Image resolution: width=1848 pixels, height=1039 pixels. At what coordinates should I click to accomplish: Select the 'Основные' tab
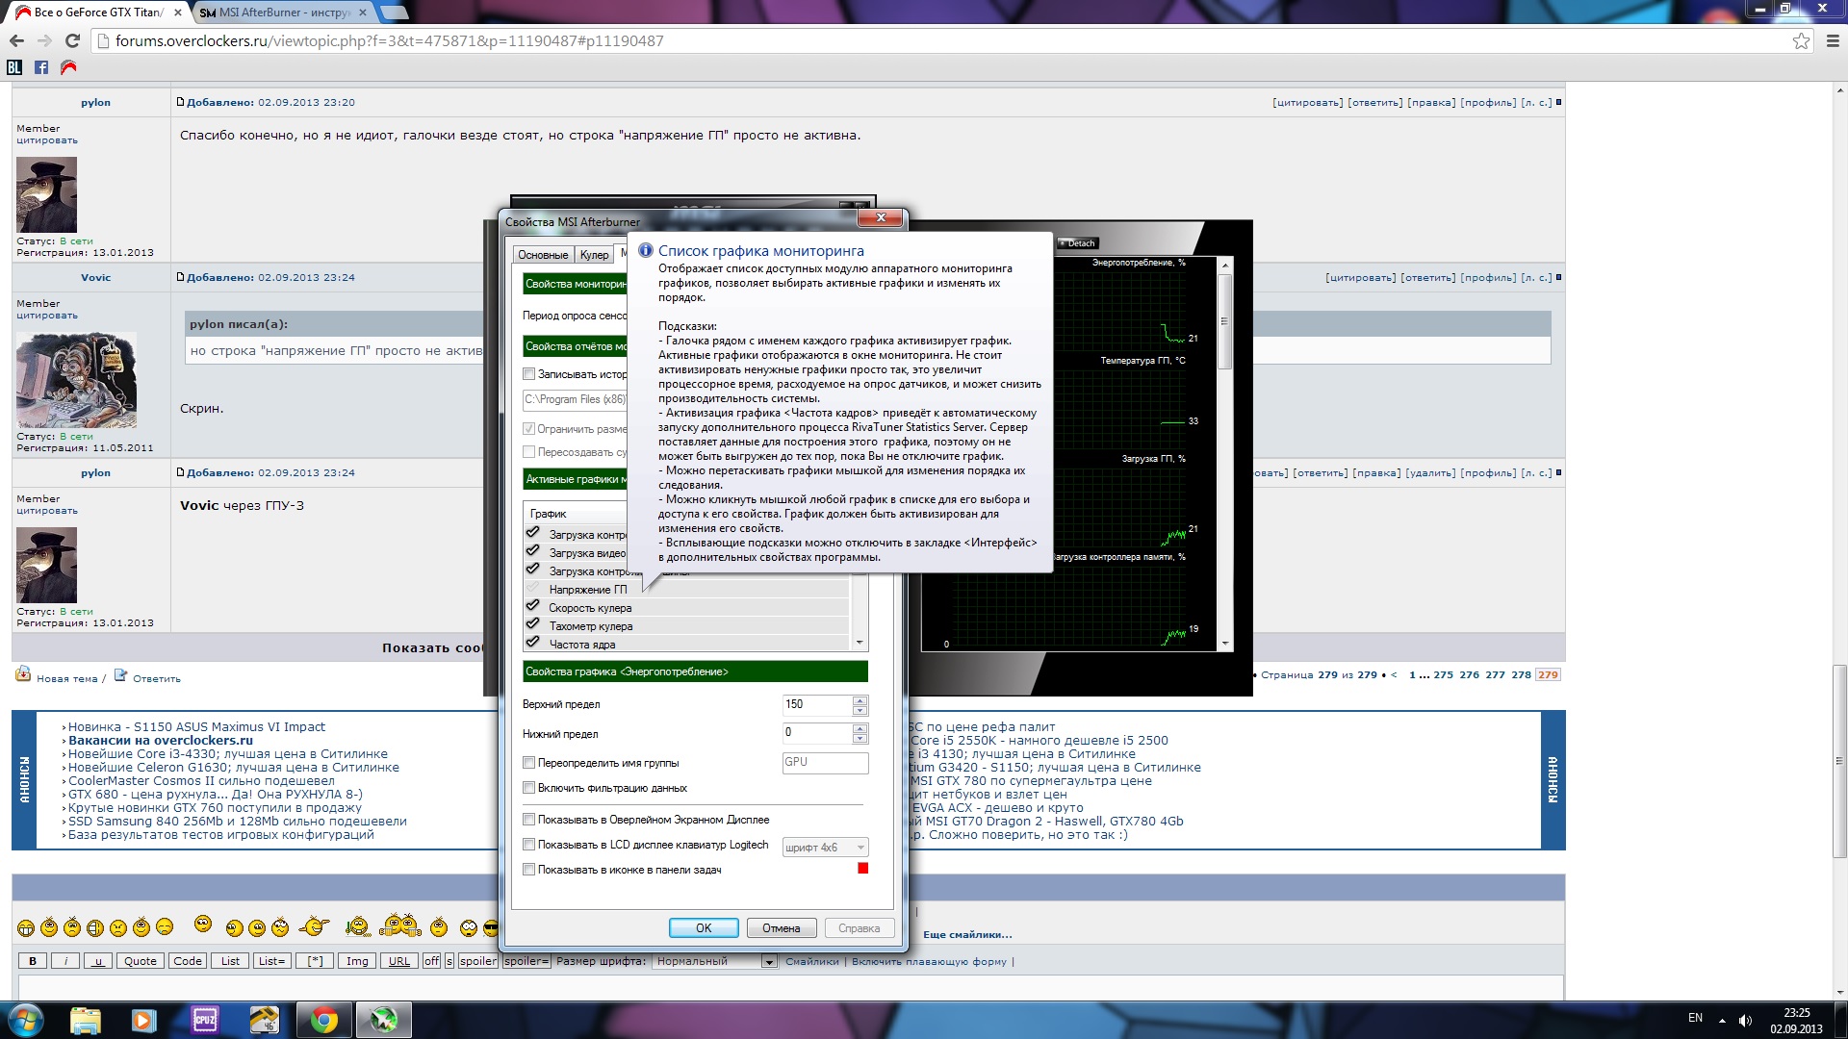(543, 255)
